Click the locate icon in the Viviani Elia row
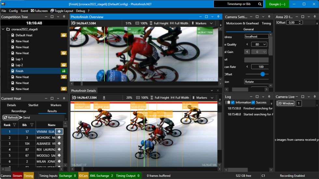The height and width of the screenshot is (179, 319). point(59,132)
